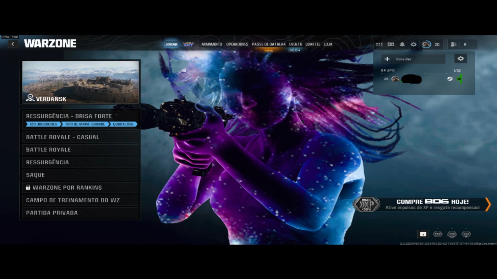Image resolution: width=497 pixels, height=279 pixels.
Task: Click the NOVO label under Passe de Batalha
Action: (x=269, y=50)
